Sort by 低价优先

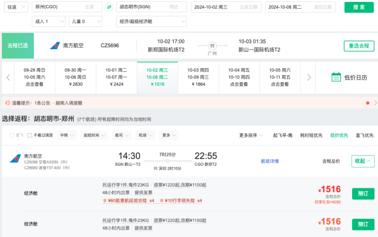pyautogui.click(x=339, y=136)
